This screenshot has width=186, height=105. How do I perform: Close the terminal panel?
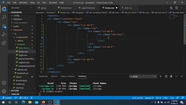[x=182, y=76]
